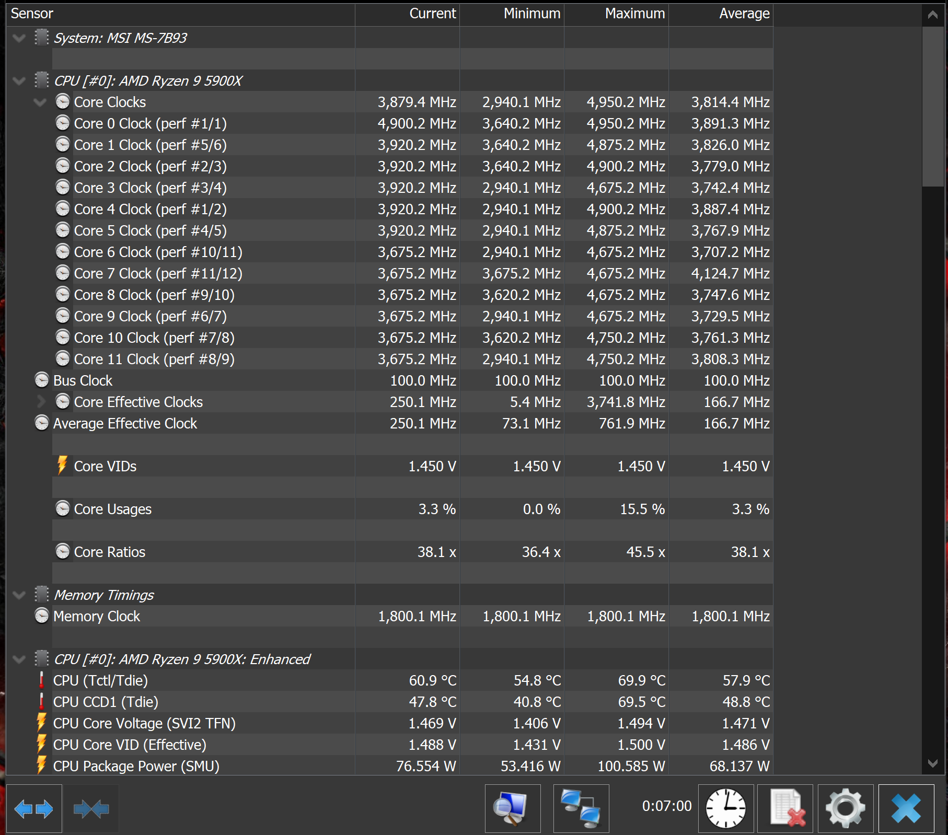
Task: Expand the Core Effective Clocks subtree
Action: [41, 402]
